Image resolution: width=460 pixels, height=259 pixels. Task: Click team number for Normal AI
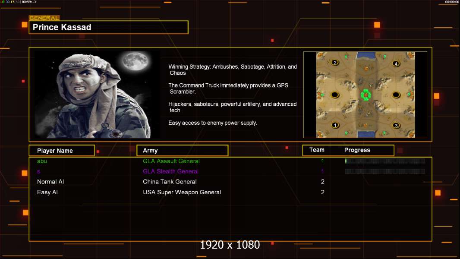point(322,182)
